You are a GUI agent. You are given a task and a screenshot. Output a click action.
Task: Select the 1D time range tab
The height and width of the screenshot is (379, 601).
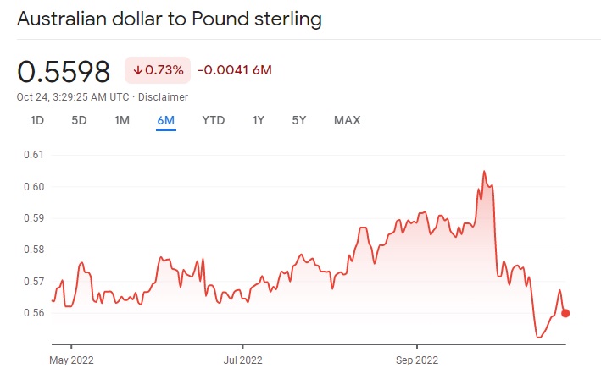(x=37, y=120)
